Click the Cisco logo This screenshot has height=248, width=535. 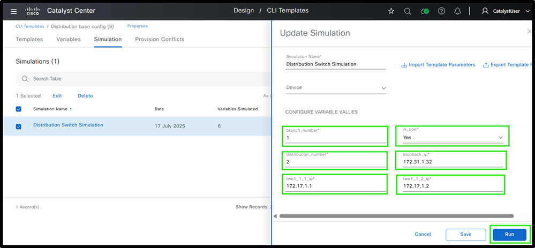33,11
